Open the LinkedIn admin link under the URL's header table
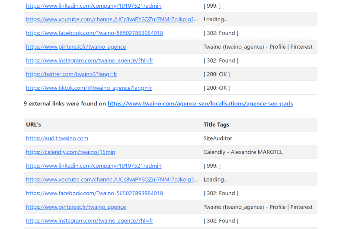This screenshot has width=346, height=229. pos(94,166)
